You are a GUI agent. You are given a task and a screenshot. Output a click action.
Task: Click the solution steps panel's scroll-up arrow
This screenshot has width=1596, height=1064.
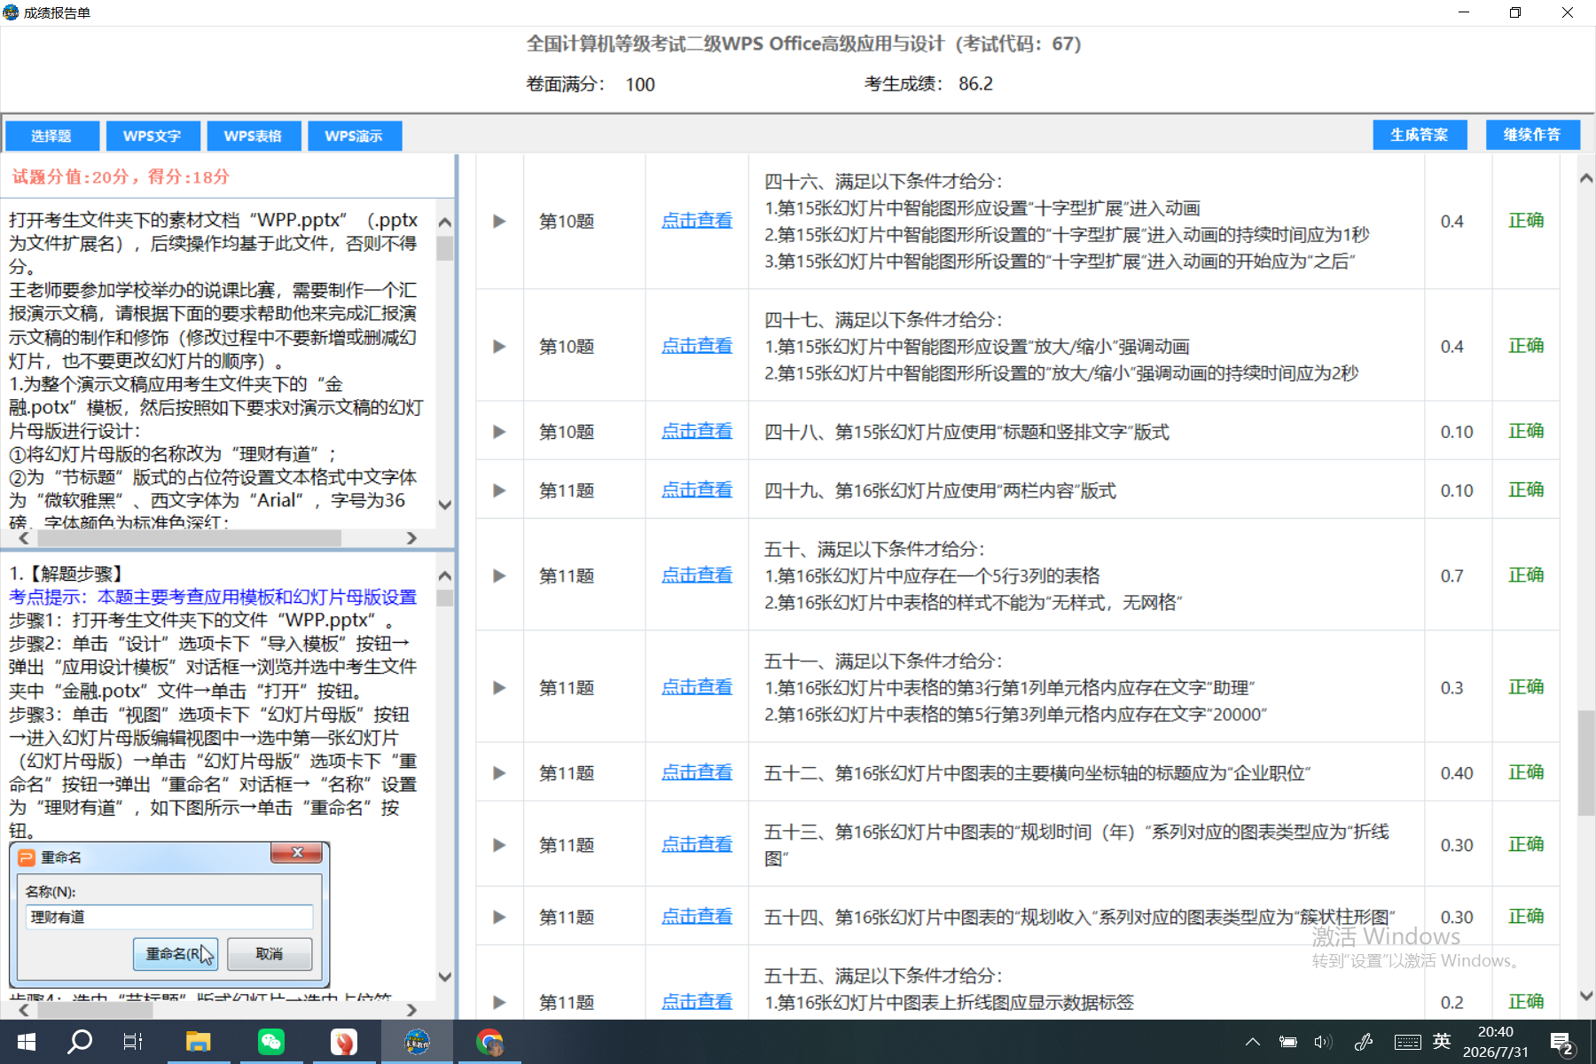445,576
